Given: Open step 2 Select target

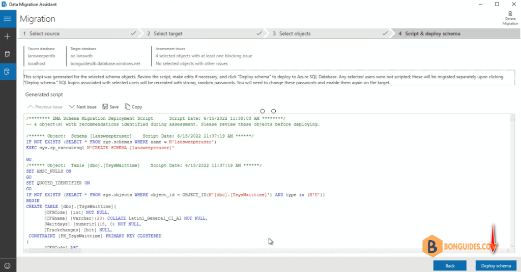Looking at the screenshot, I should (204, 33).
